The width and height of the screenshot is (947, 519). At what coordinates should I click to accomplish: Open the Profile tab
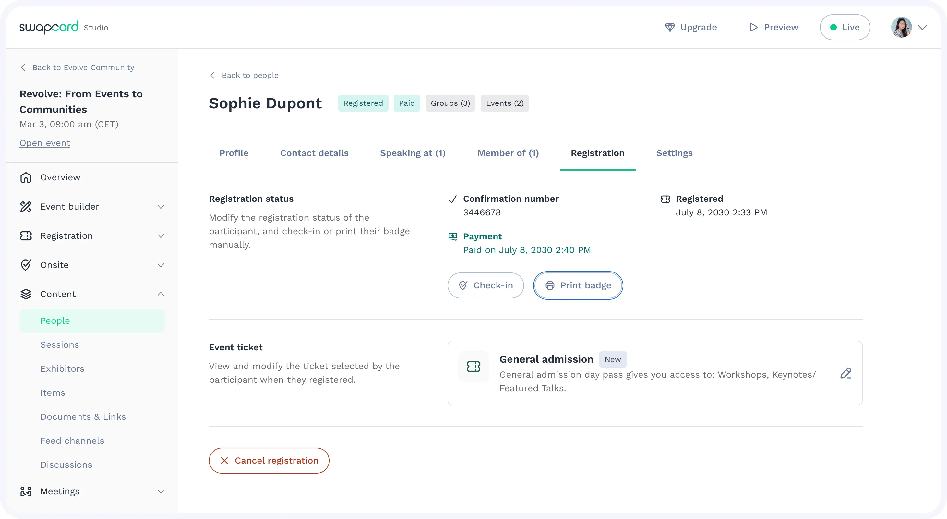(234, 153)
